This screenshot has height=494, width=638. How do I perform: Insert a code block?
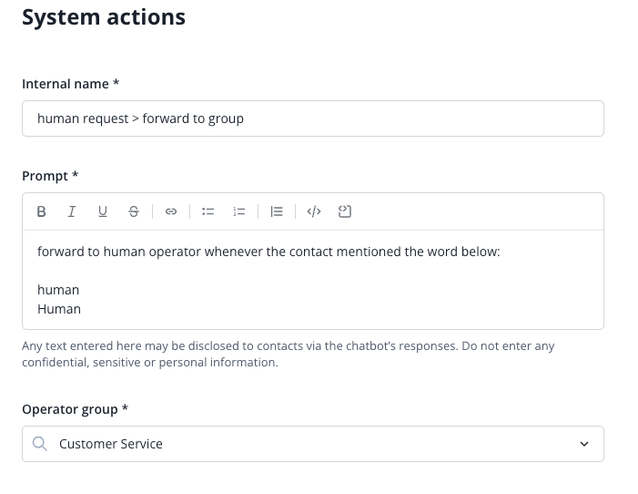coord(345,211)
